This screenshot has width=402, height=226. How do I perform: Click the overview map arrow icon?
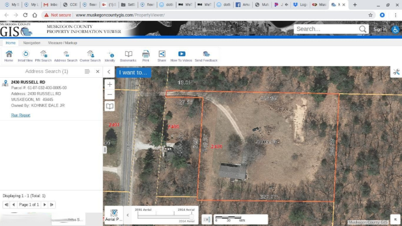(395, 220)
